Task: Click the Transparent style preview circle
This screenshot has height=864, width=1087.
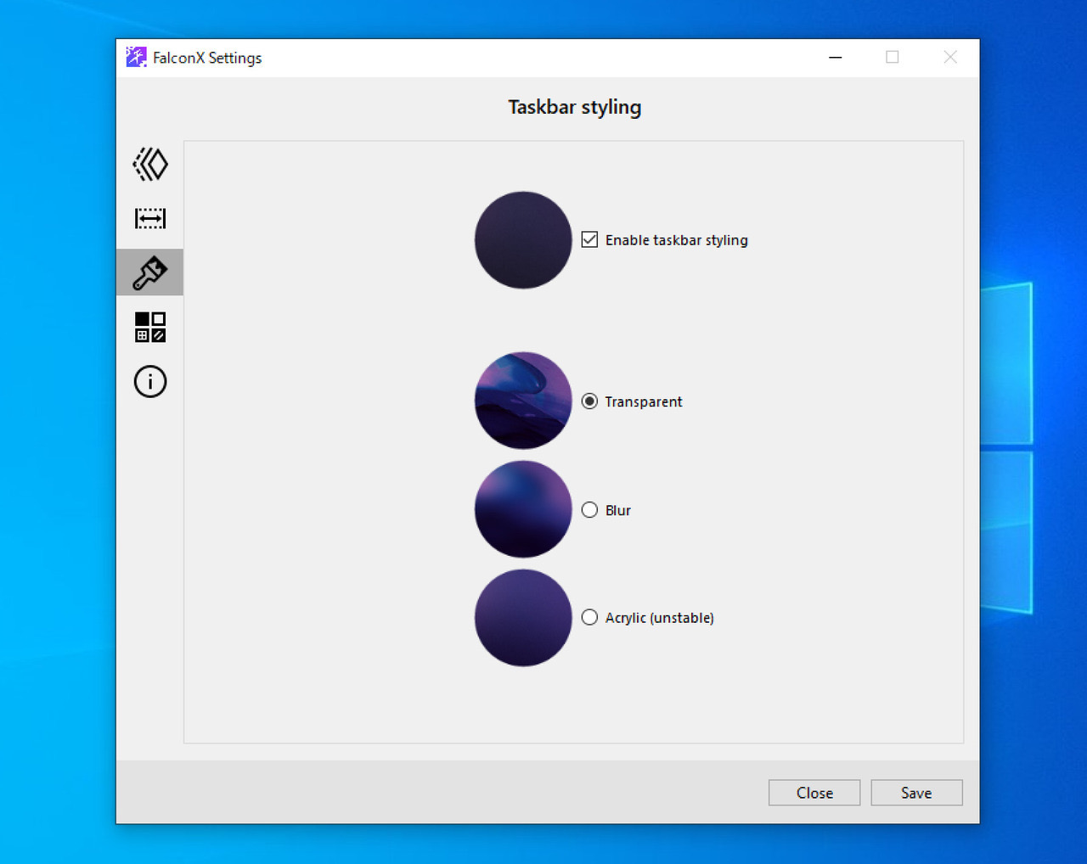Action: coord(523,401)
